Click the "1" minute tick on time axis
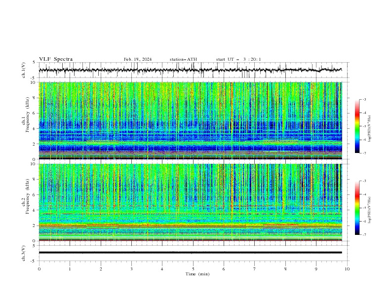 70,269
